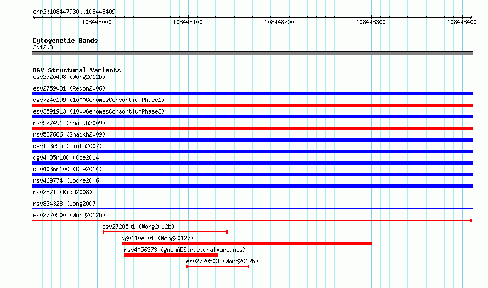The image size is (488, 288).
Task: Click the blue bar of nsv469774
Action: click(252, 186)
